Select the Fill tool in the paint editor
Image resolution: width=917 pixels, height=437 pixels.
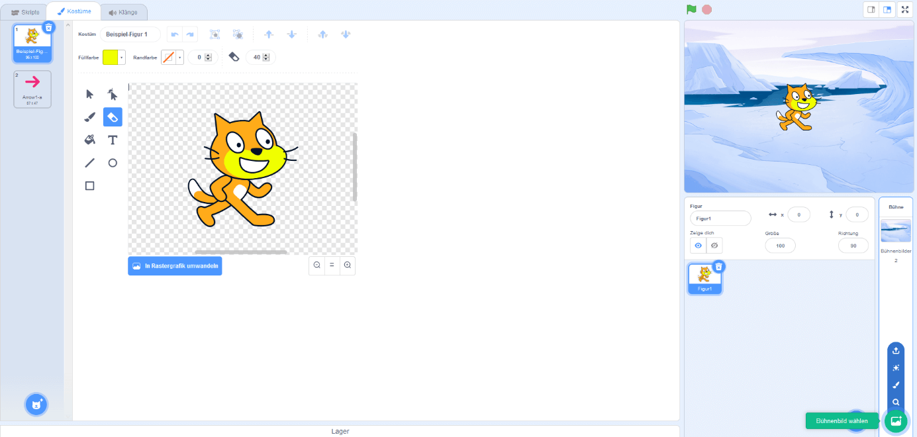pos(89,140)
